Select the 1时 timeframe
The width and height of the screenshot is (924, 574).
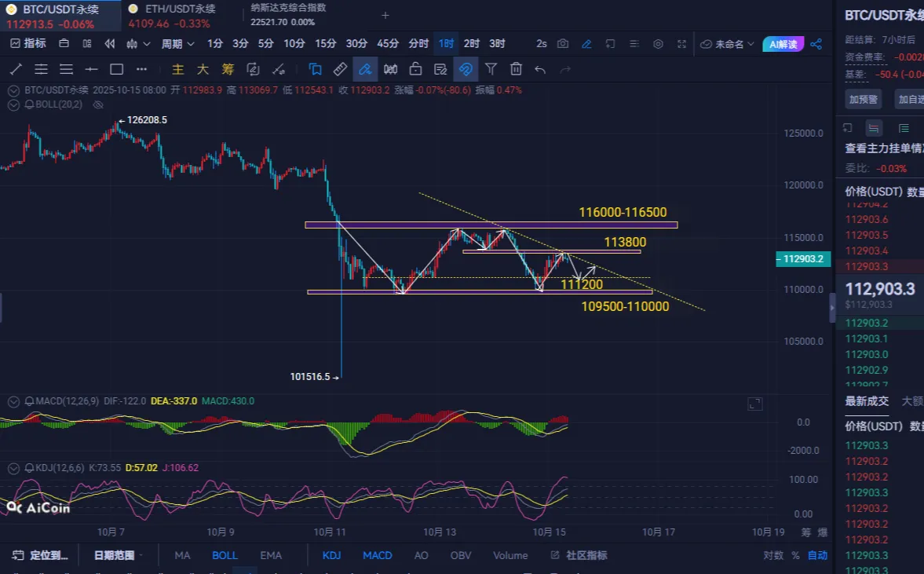pos(446,44)
